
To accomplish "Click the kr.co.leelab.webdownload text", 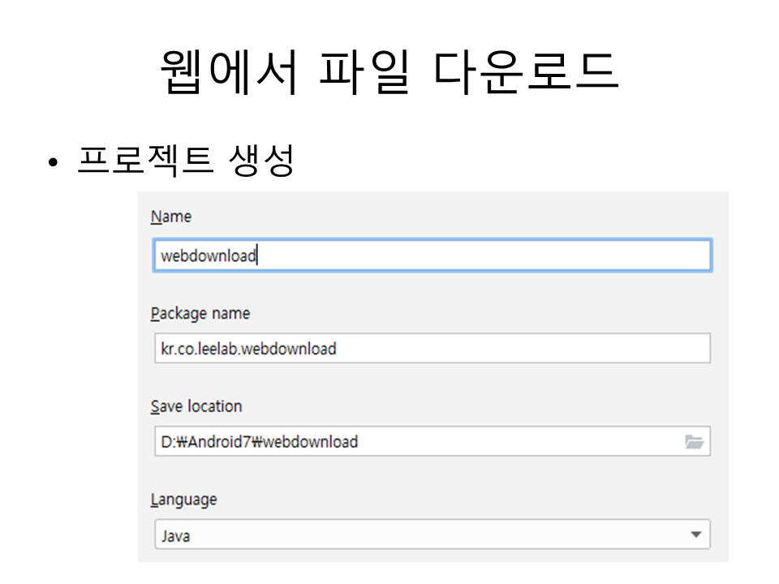I will (x=248, y=349).
